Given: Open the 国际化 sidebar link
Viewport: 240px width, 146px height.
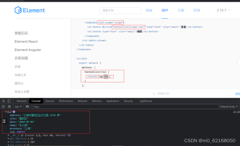Looking at the screenshot, I should (19, 83).
